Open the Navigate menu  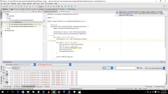coord(14,3)
